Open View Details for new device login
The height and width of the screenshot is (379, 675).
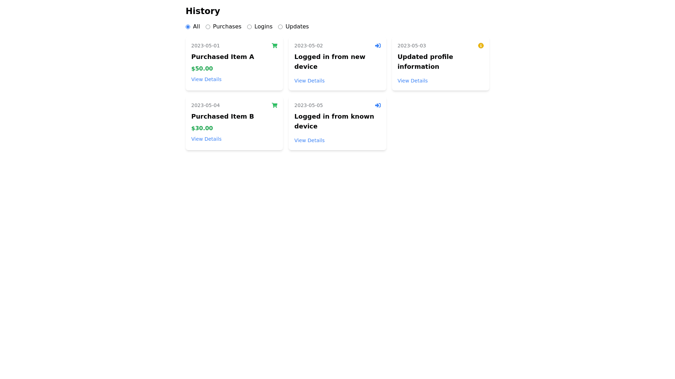[309, 81]
